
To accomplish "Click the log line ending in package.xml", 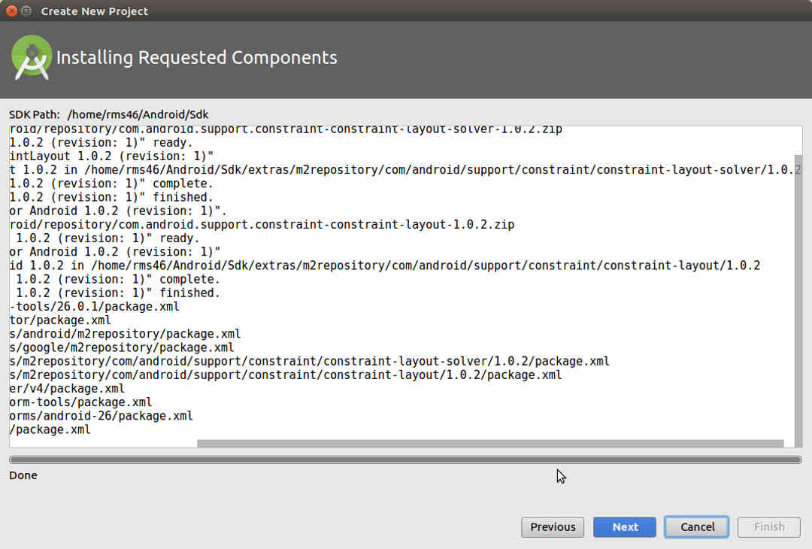I will click(50, 429).
